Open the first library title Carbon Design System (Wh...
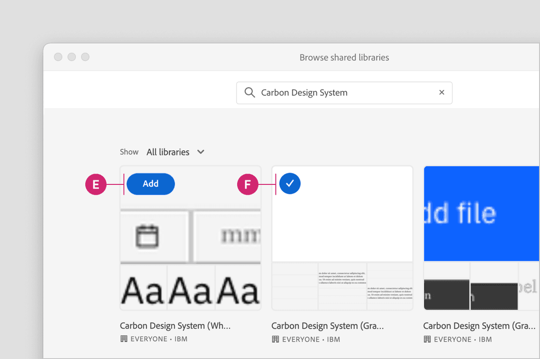540x359 pixels. (175, 326)
